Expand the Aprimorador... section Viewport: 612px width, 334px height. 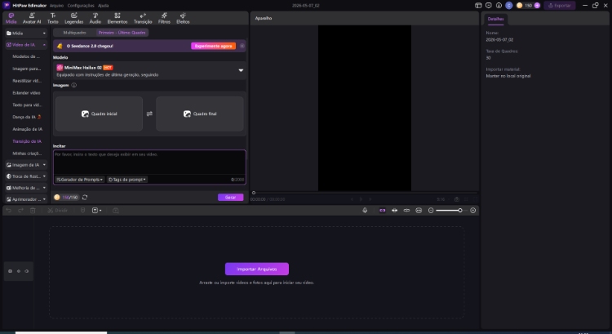tap(26, 199)
